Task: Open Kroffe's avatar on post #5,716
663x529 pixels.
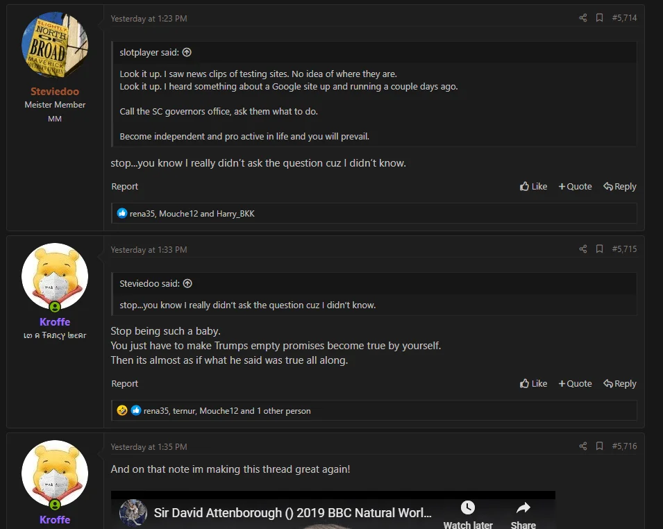Action: click(55, 473)
